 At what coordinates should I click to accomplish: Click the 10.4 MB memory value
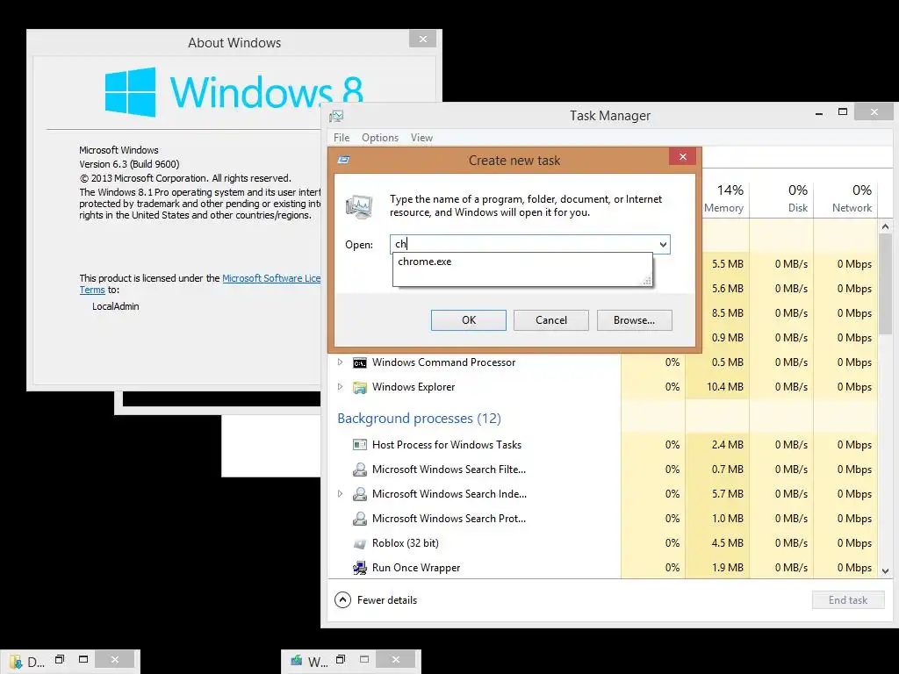click(724, 387)
